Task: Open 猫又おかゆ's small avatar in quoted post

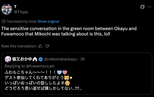Action: pos(8,59)
